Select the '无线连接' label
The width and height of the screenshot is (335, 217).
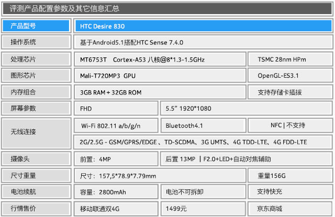click(x=36, y=134)
